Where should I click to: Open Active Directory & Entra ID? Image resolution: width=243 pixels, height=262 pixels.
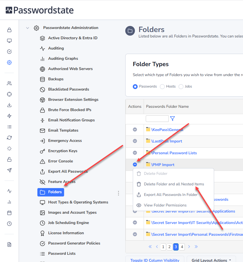click(73, 38)
